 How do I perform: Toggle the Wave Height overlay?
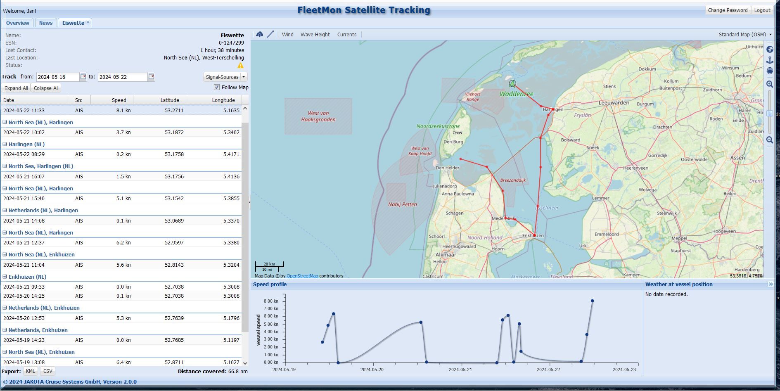(x=315, y=35)
